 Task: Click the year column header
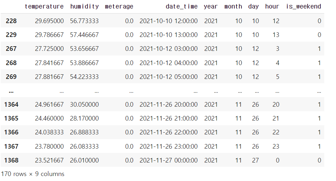pyautogui.click(x=210, y=7)
